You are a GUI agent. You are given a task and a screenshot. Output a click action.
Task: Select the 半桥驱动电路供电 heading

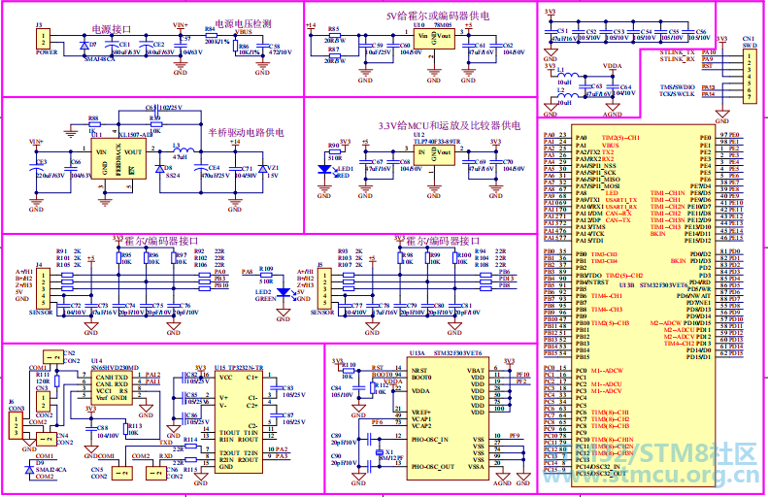(246, 132)
